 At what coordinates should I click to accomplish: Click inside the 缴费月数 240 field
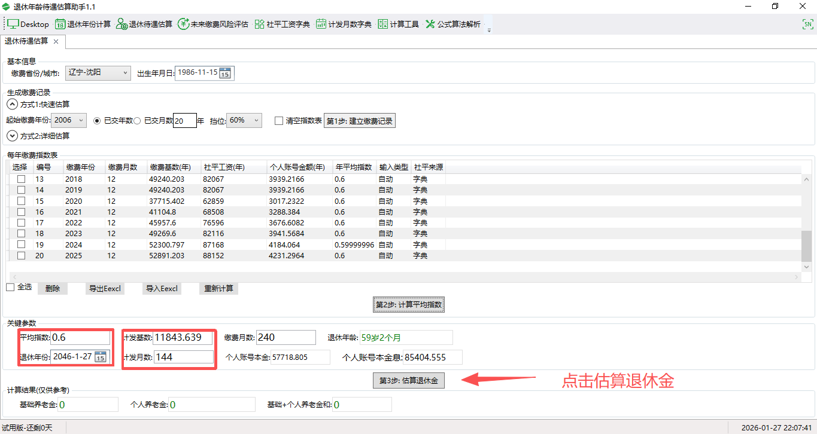pyautogui.click(x=286, y=337)
